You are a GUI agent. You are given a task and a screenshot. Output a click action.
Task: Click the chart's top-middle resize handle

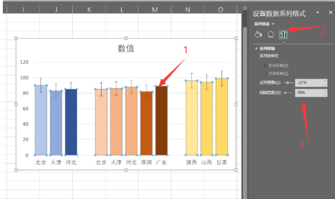point(126,38)
